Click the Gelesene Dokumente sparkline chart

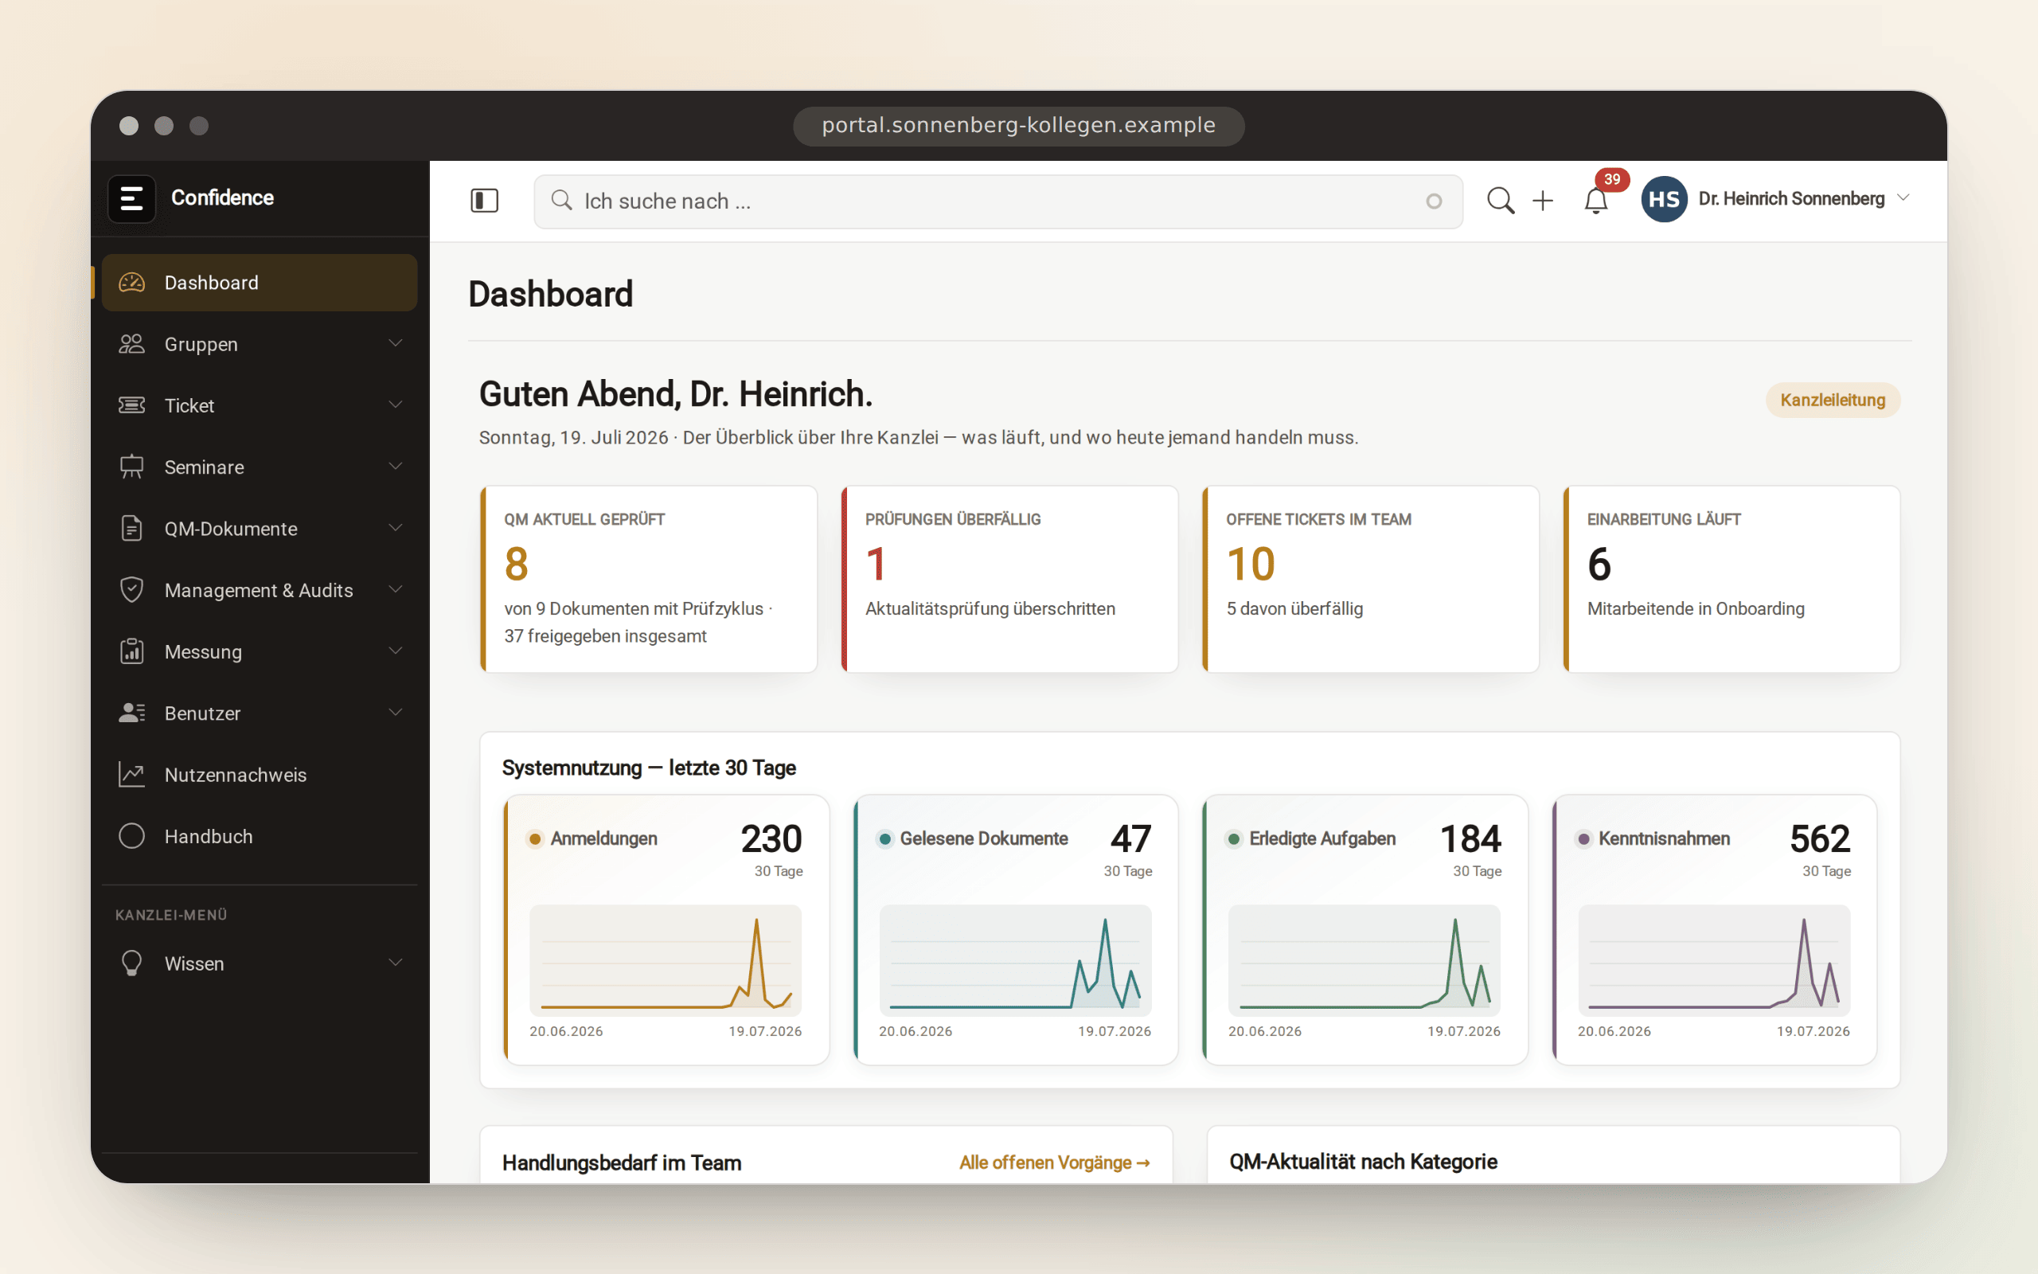click(1015, 960)
